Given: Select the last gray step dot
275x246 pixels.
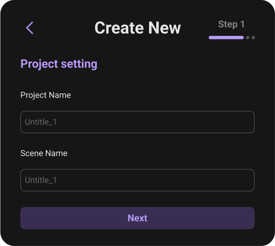Looking at the screenshot, I should (253, 38).
